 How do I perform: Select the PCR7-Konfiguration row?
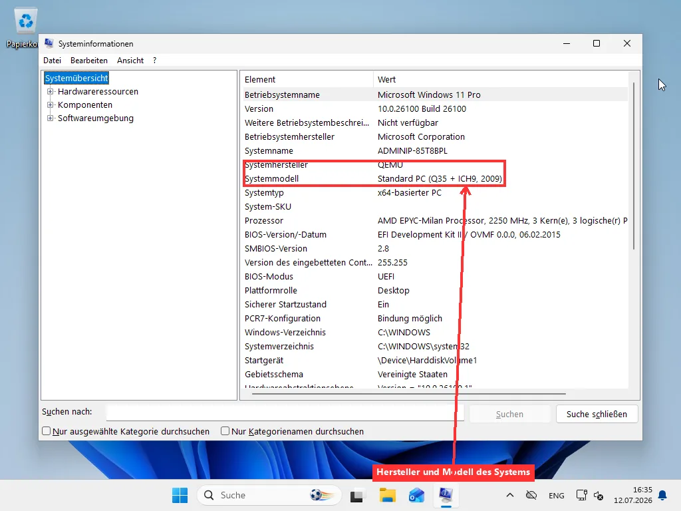tap(434, 319)
